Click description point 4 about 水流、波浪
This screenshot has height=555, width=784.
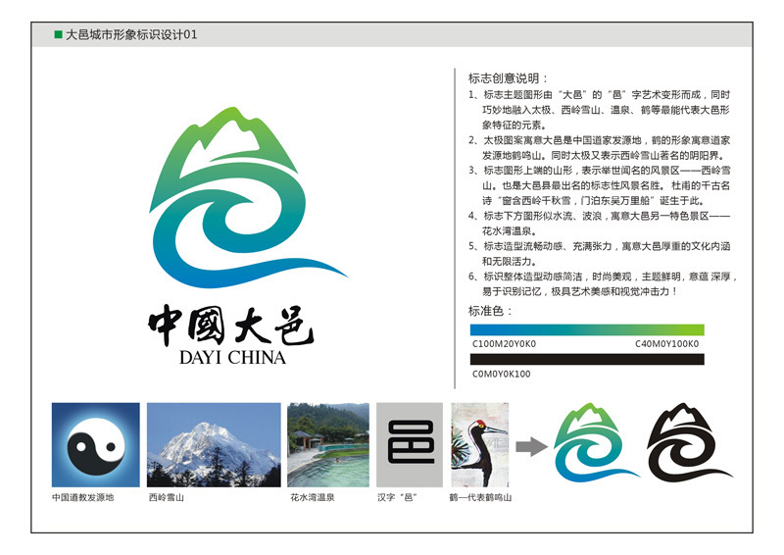tap(599, 224)
